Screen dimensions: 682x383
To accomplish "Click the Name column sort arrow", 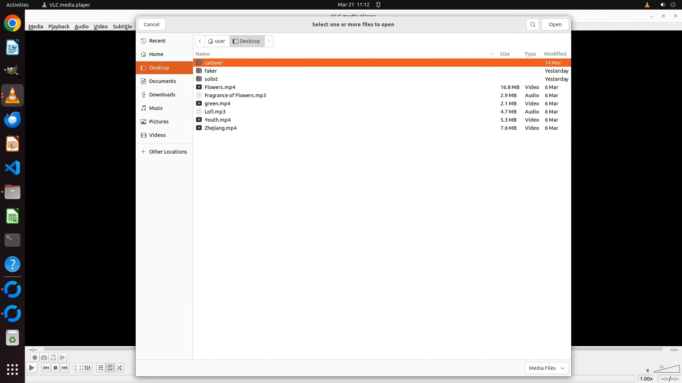I will point(492,54).
